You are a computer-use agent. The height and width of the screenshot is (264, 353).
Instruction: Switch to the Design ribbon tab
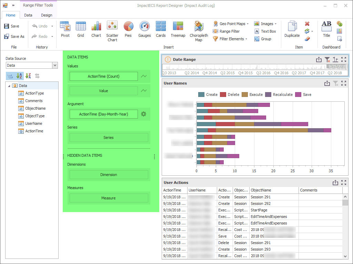(47, 15)
